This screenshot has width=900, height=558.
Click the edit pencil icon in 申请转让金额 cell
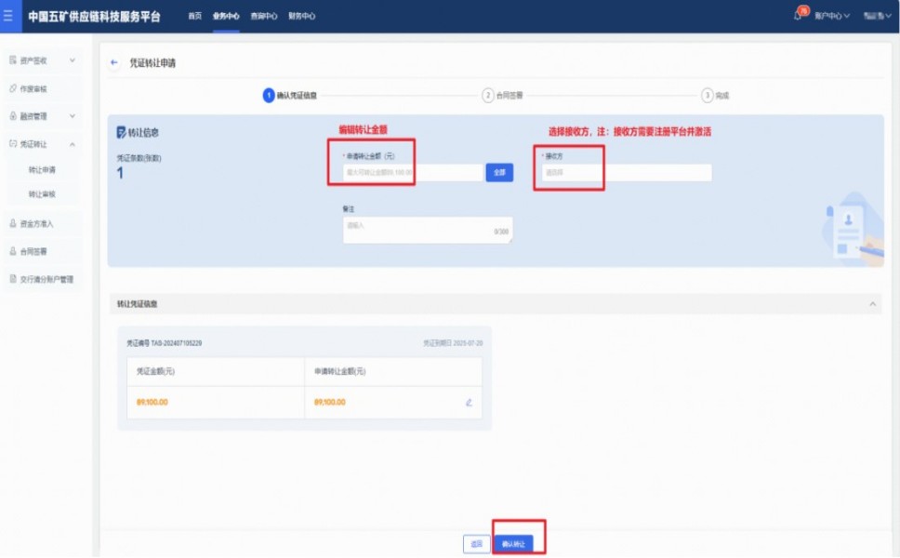pos(469,403)
